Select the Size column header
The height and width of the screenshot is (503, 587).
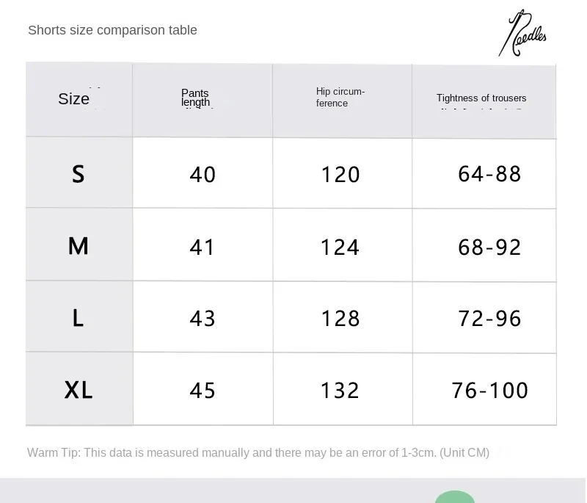[74, 99]
